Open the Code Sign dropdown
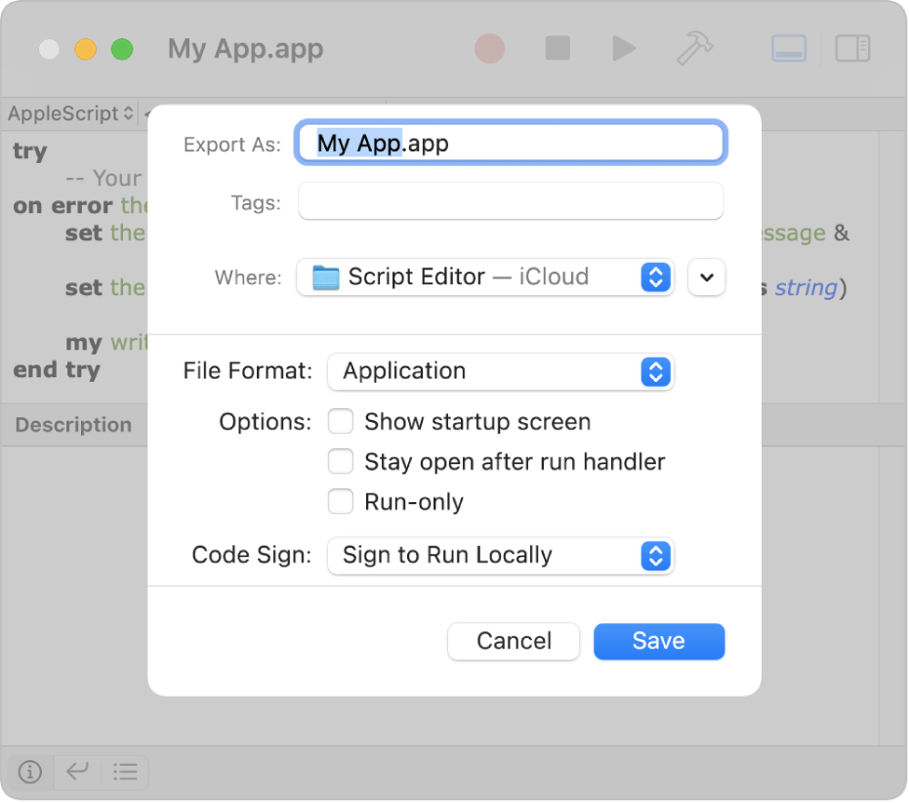The width and height of the screenshot is (909, 803). click(x=501, y=556)
